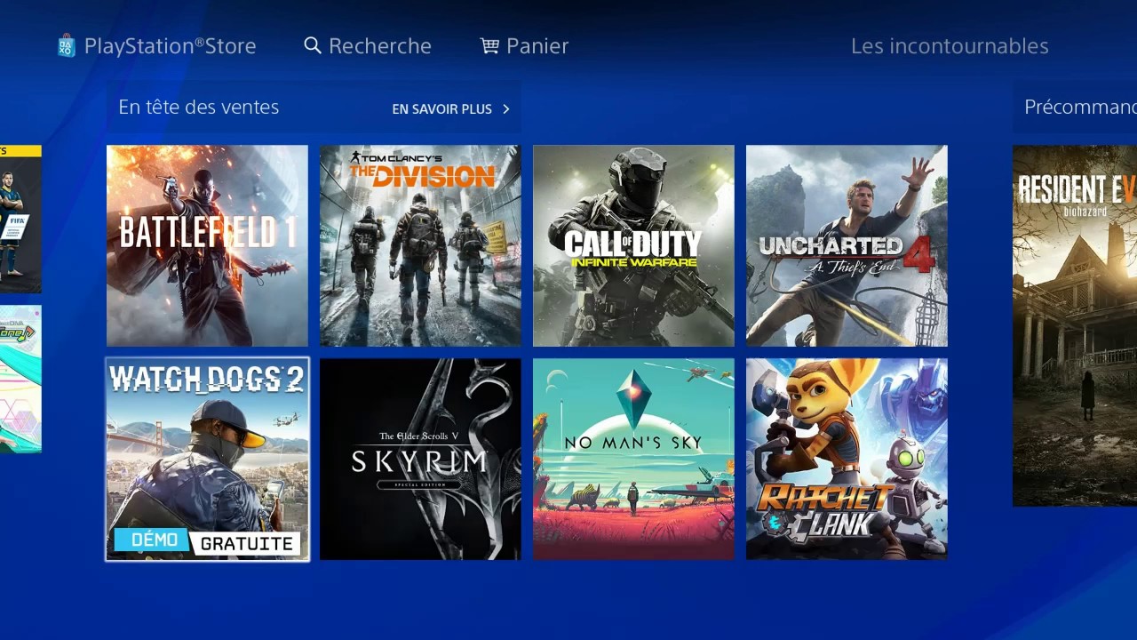
Task: Click the Panier shopping cart icon
Action: coord(489,45)
